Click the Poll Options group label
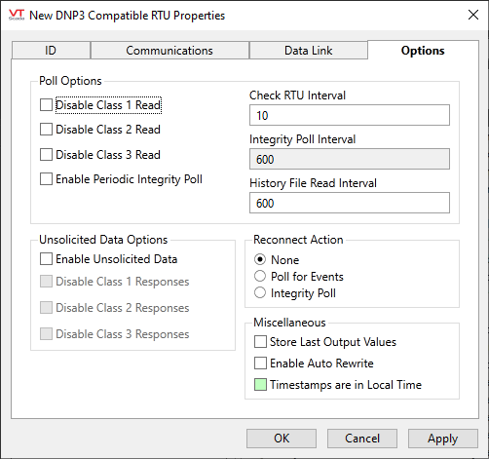This screenshot has width=489, height=459. pos(70,81)
